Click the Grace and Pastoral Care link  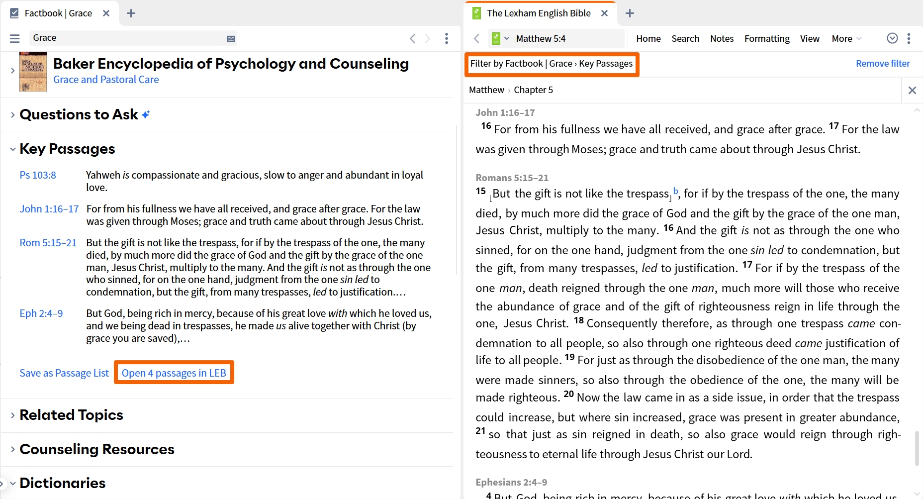coord(106,80)
